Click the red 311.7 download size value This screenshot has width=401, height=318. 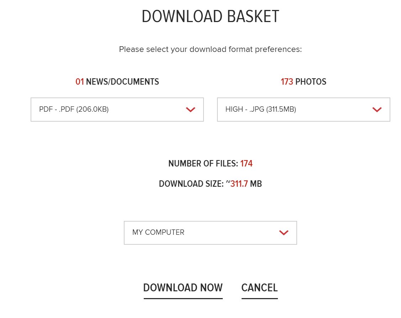(239, 184)
